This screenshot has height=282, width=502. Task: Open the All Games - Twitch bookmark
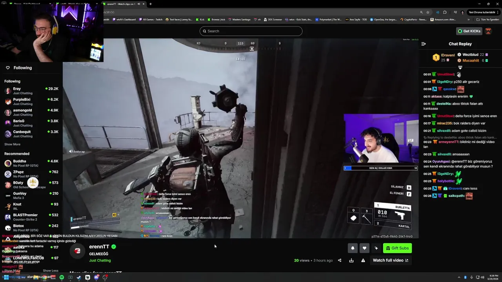[x=151, y=19]
